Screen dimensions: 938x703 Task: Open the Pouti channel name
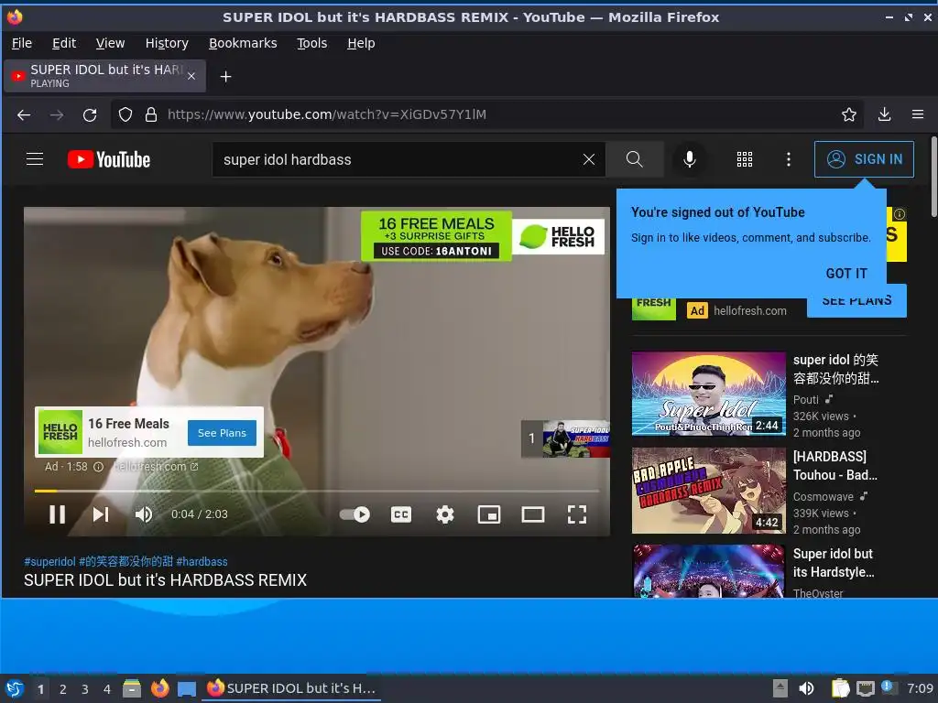(806, 399)
